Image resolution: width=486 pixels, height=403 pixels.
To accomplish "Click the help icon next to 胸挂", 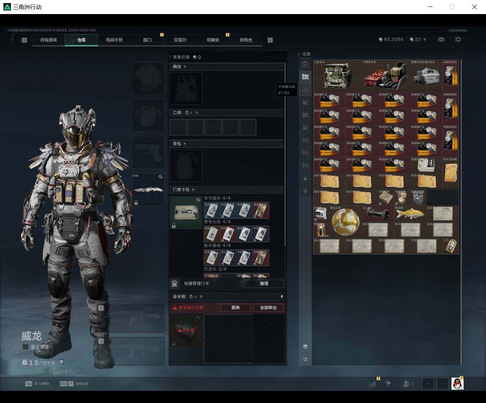I will click(185, 67).
